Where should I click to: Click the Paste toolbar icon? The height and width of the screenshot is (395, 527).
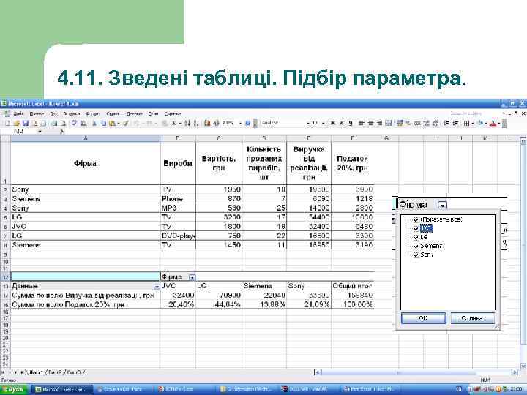pyautogui.click(x=112, y=124)
